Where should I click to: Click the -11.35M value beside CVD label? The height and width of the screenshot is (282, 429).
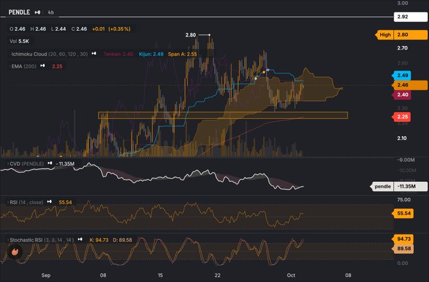point(65,164)
